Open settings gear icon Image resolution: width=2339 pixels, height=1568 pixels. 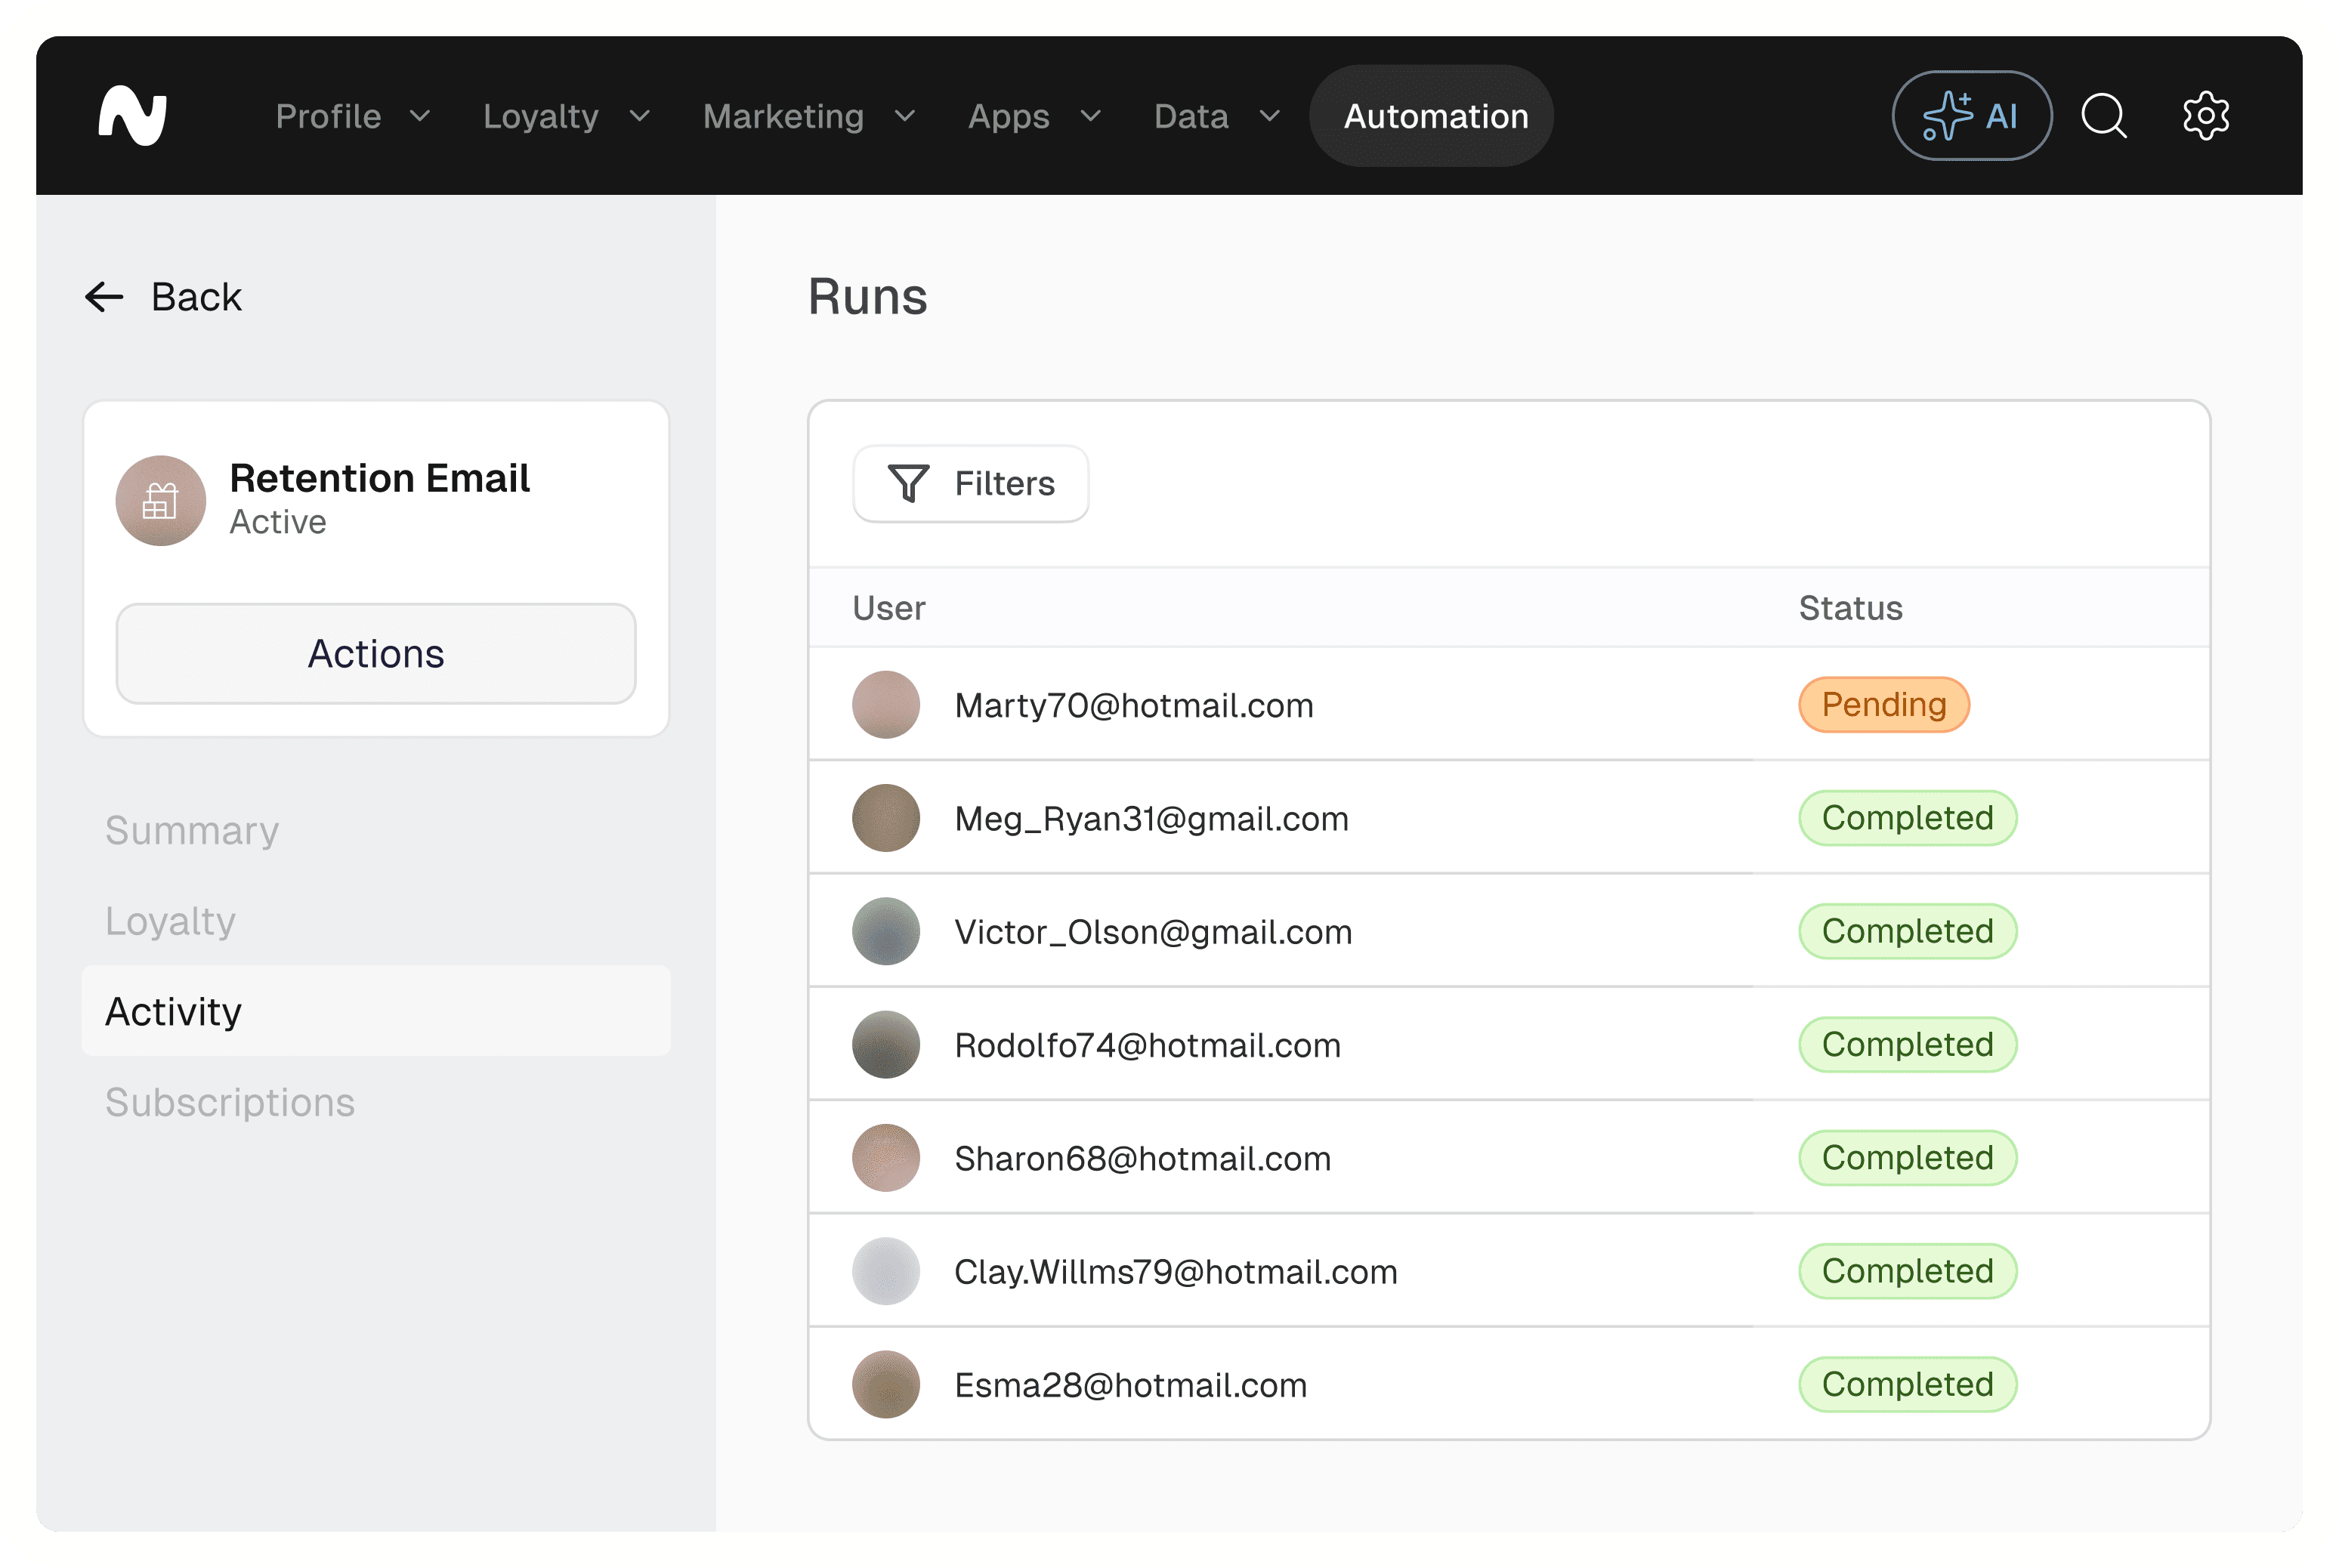2205,116
